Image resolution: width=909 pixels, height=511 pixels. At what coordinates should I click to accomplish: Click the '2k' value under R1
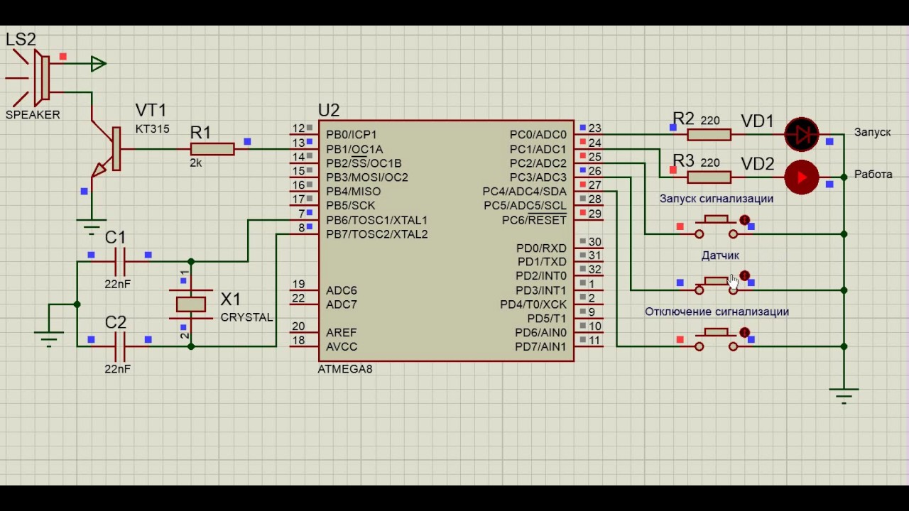pyautogui.click(x=196, y=163)
